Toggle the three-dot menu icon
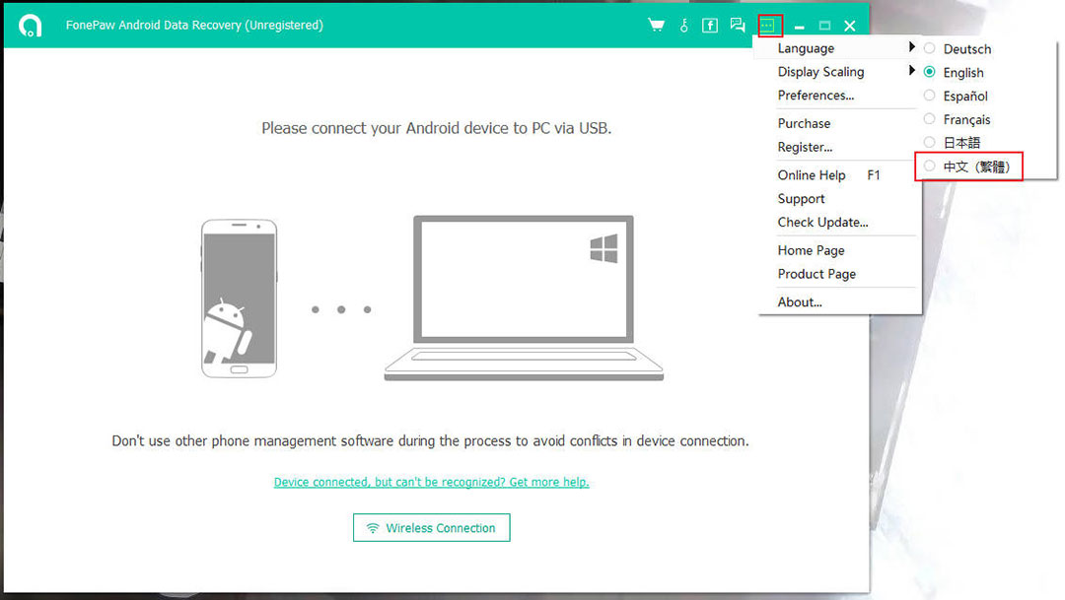The width and height of the screenshot is (1065, 600). tap(767, 25)
